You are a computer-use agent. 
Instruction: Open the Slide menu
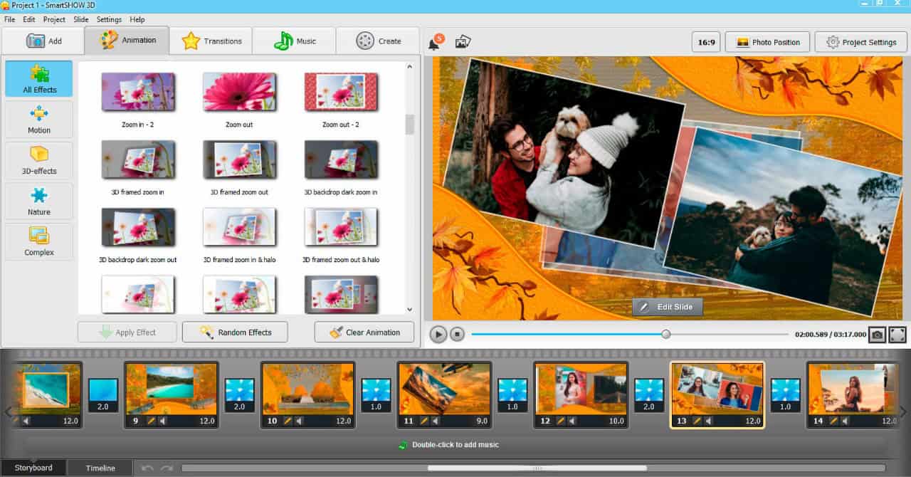[x=80, y=19]
